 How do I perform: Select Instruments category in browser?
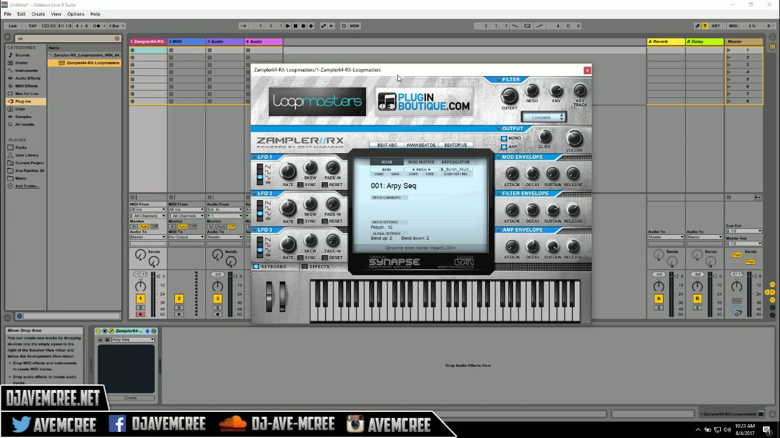(x=26, y=71)
